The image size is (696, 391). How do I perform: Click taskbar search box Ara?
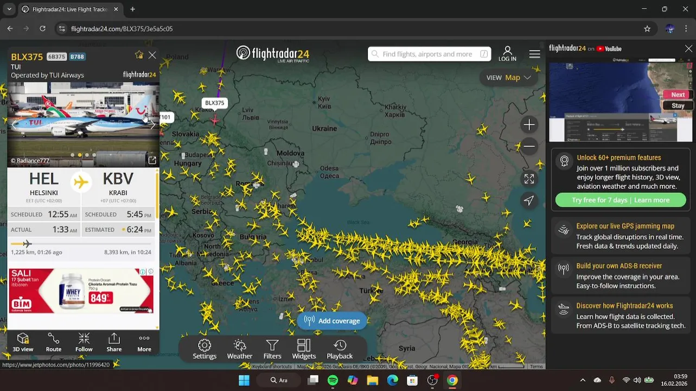coord(279,380)
